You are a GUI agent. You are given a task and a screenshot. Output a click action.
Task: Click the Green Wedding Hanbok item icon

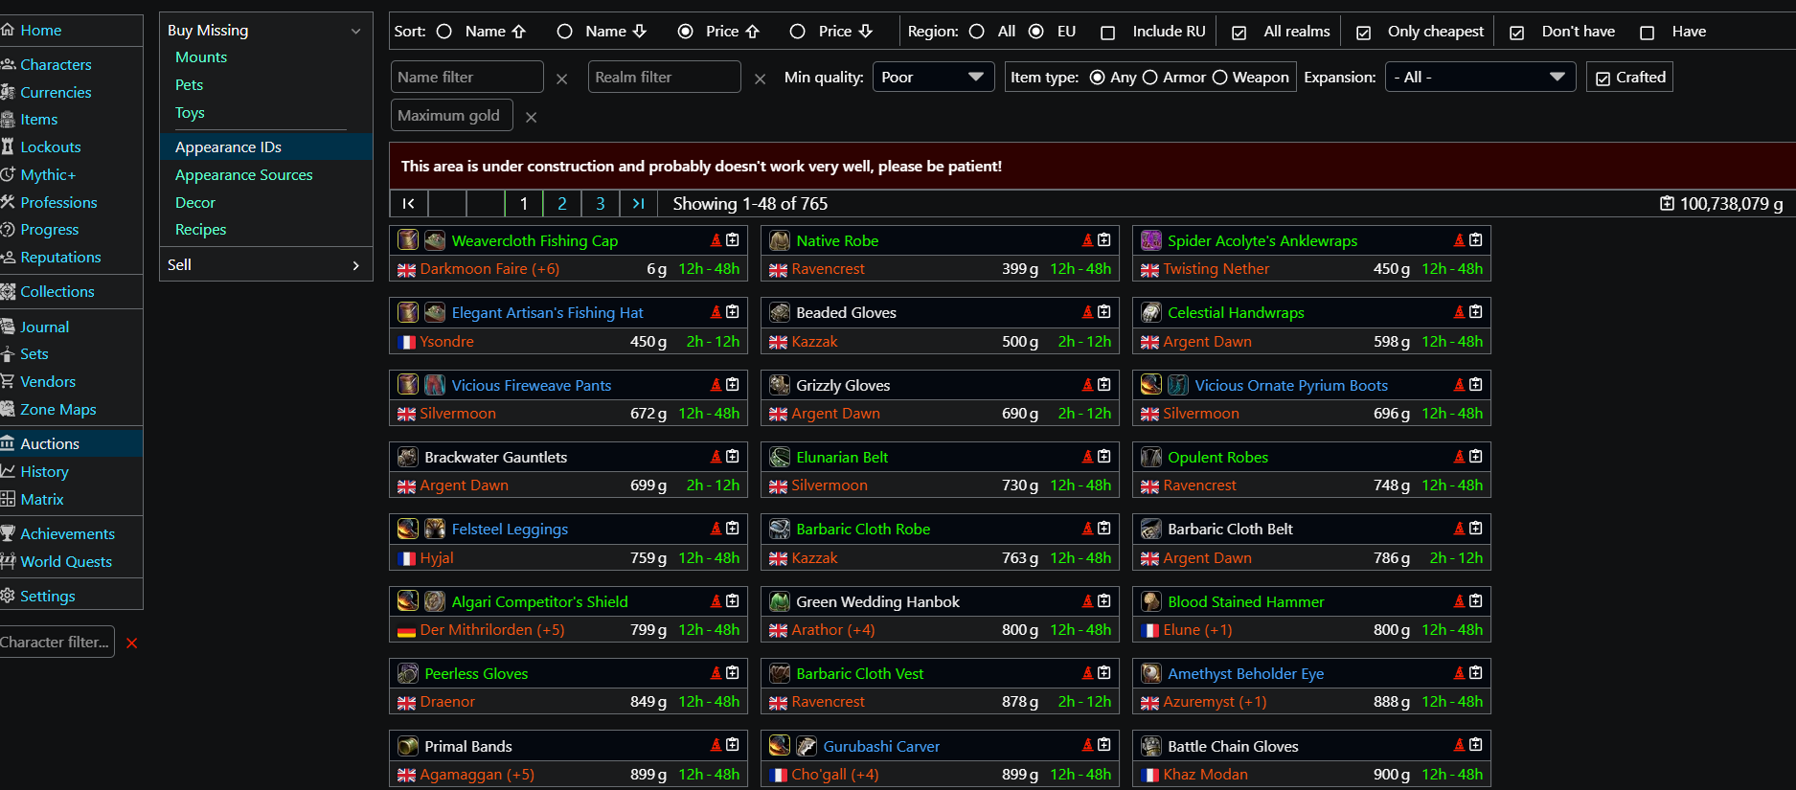tap(780, 601)
